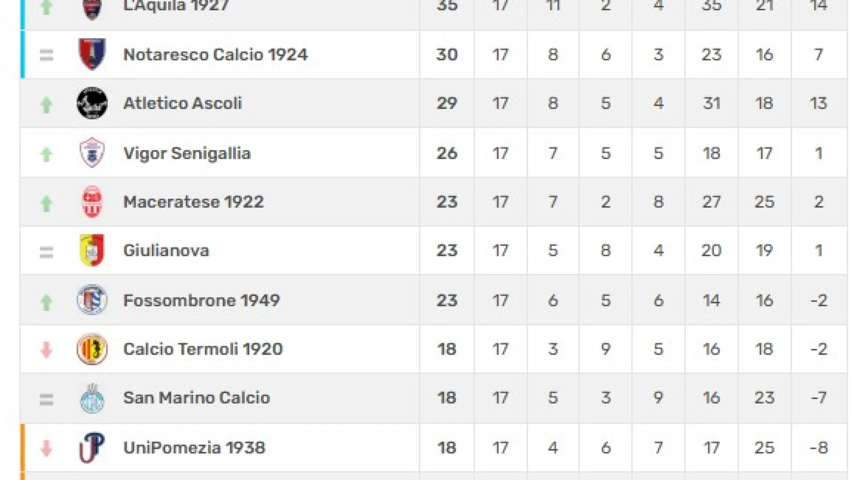The height and width of the screenshot is (480, 854).
Task: Click the Giulianova yellow-red shield logo
Action: [x=92, y=251]
